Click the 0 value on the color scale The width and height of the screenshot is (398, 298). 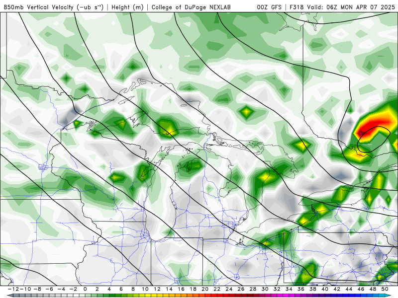(85, 289)
